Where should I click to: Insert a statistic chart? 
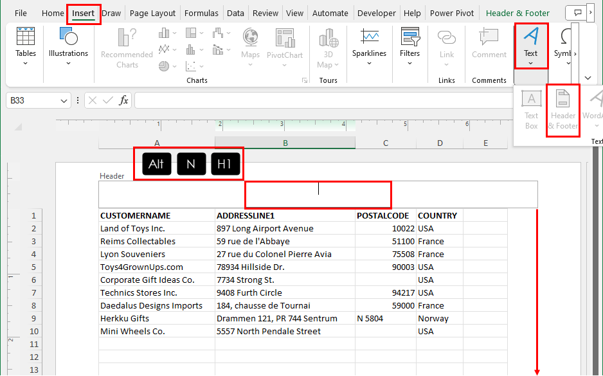pos(194,49)
